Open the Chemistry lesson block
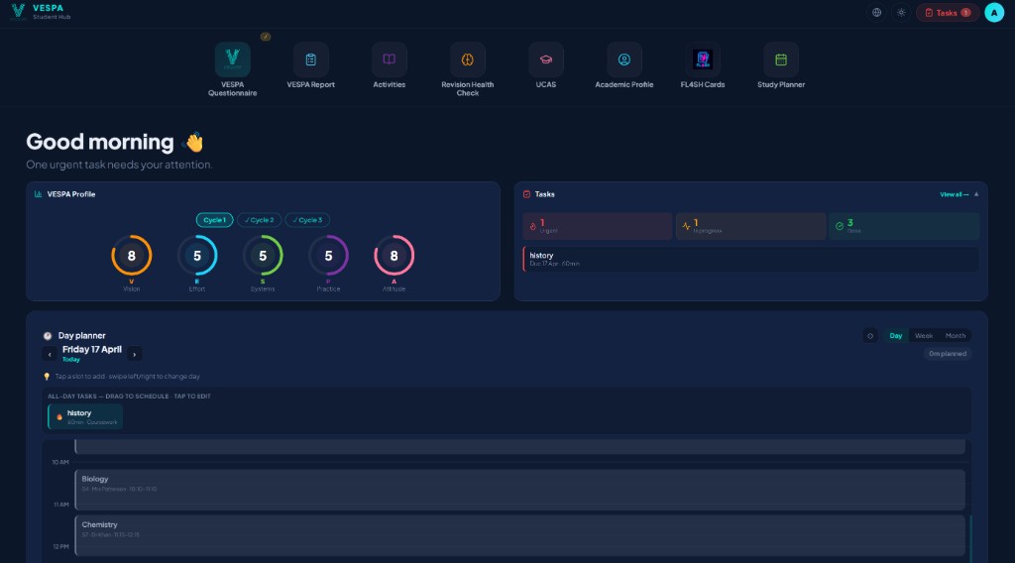Screen dimensions: 1015x563 [x=519, y=536]
